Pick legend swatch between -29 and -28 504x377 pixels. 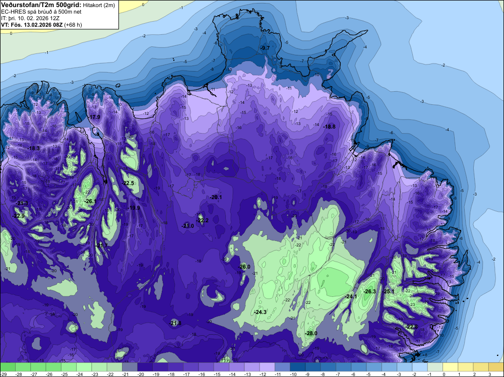(8, 367)
